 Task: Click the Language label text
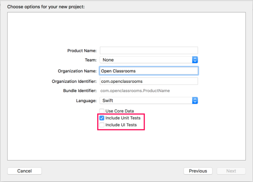86,101
